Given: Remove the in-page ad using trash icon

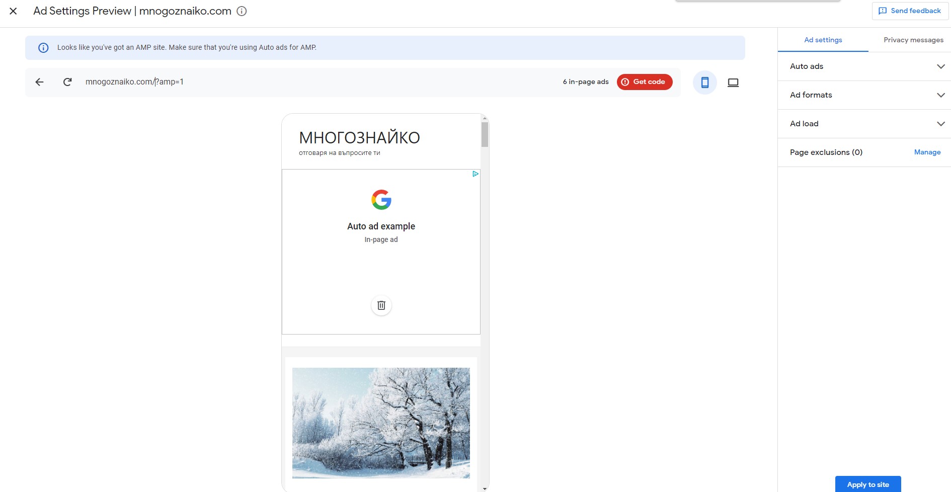Looking at the screenshot, I should click(381, 305).
